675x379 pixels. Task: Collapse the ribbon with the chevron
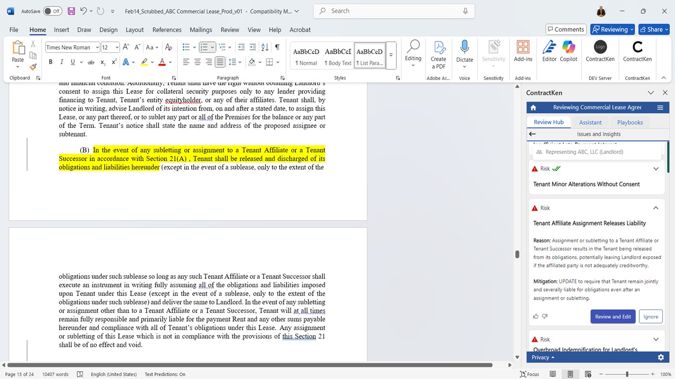(x=663, y=78)
